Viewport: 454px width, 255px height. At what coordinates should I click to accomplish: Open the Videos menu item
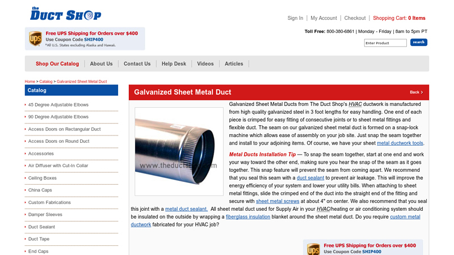click(x=205, y=63)
